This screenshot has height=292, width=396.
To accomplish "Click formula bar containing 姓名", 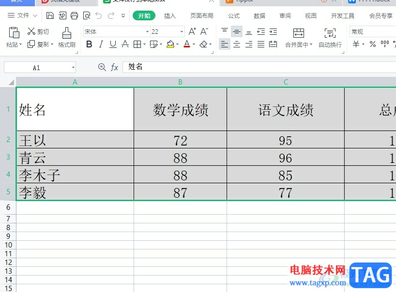I will 259,67.
